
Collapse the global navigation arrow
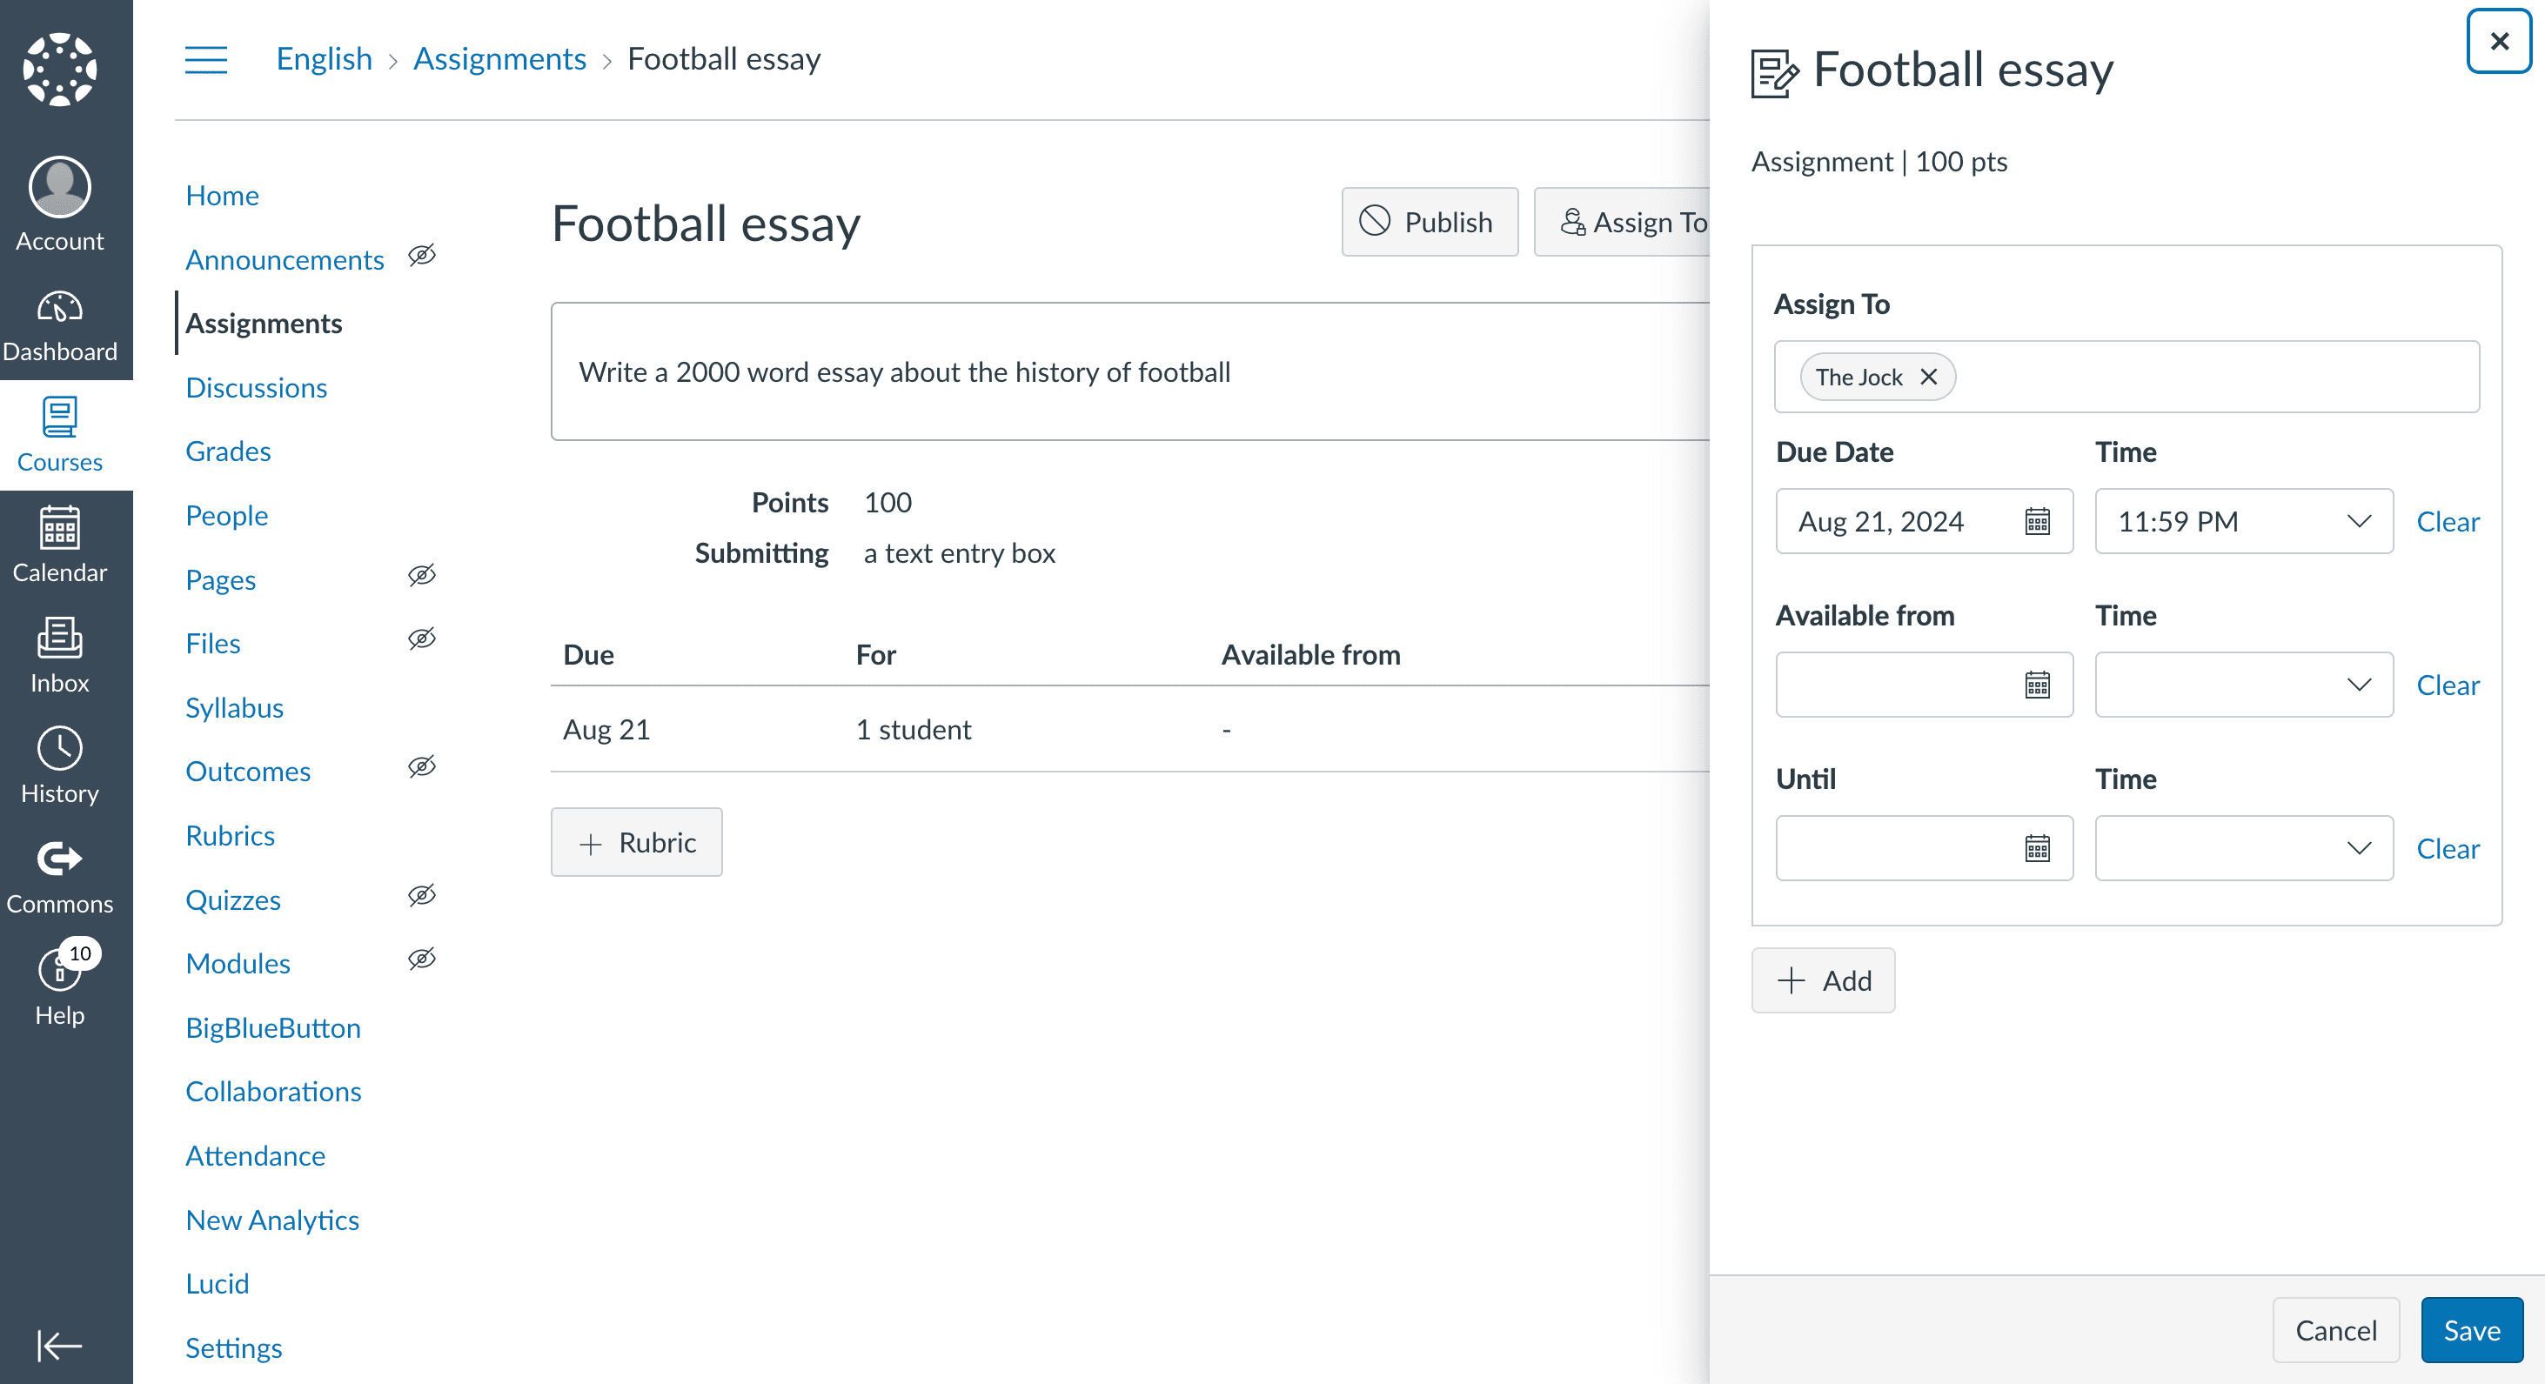coord(59,1345)
